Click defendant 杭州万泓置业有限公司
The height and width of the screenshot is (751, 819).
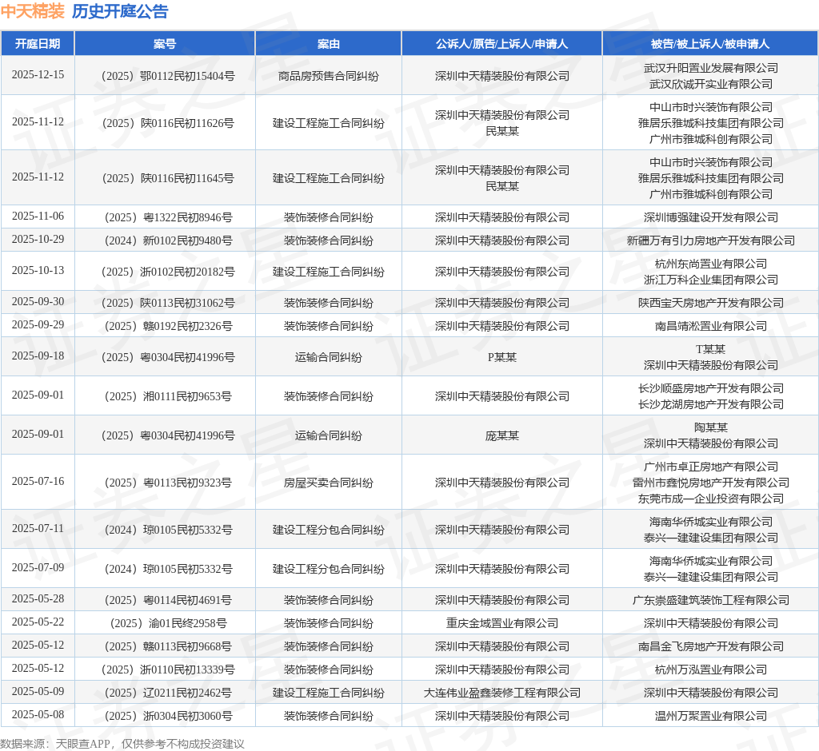pyautogui.click(x=711, y=670)
